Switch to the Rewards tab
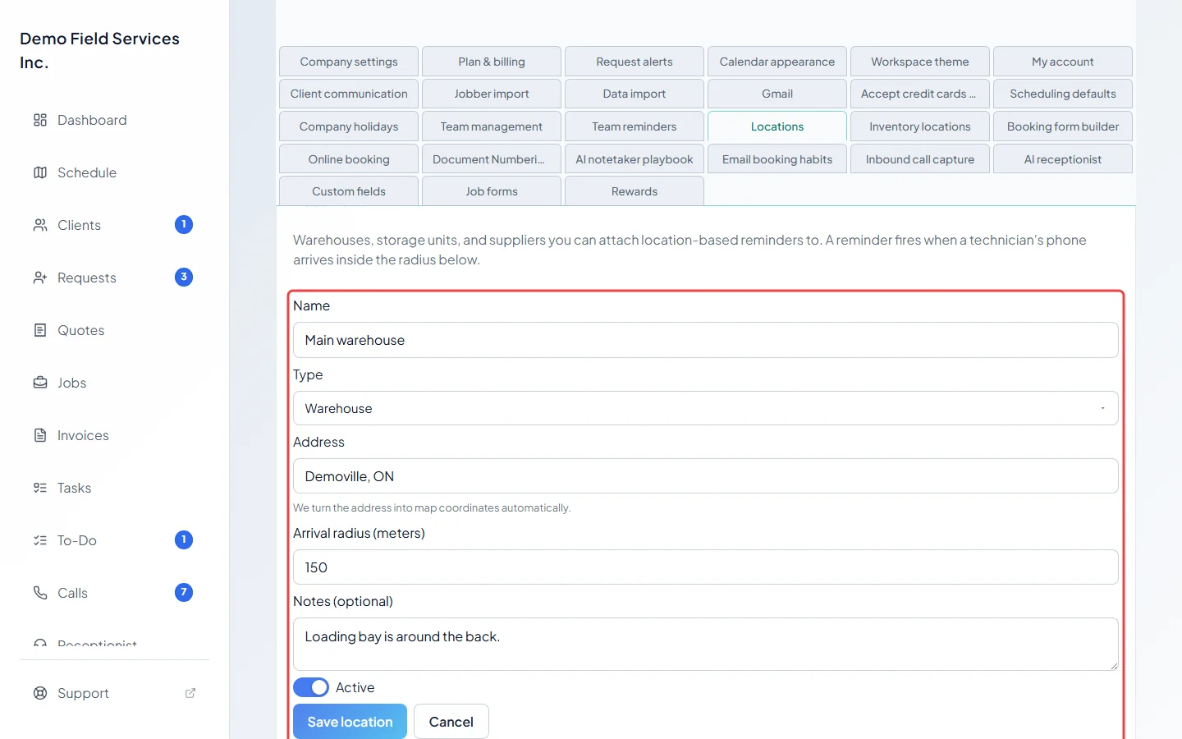Viewport: 1182px width, 739px height. pyautogui.click(x=635, y=191)
